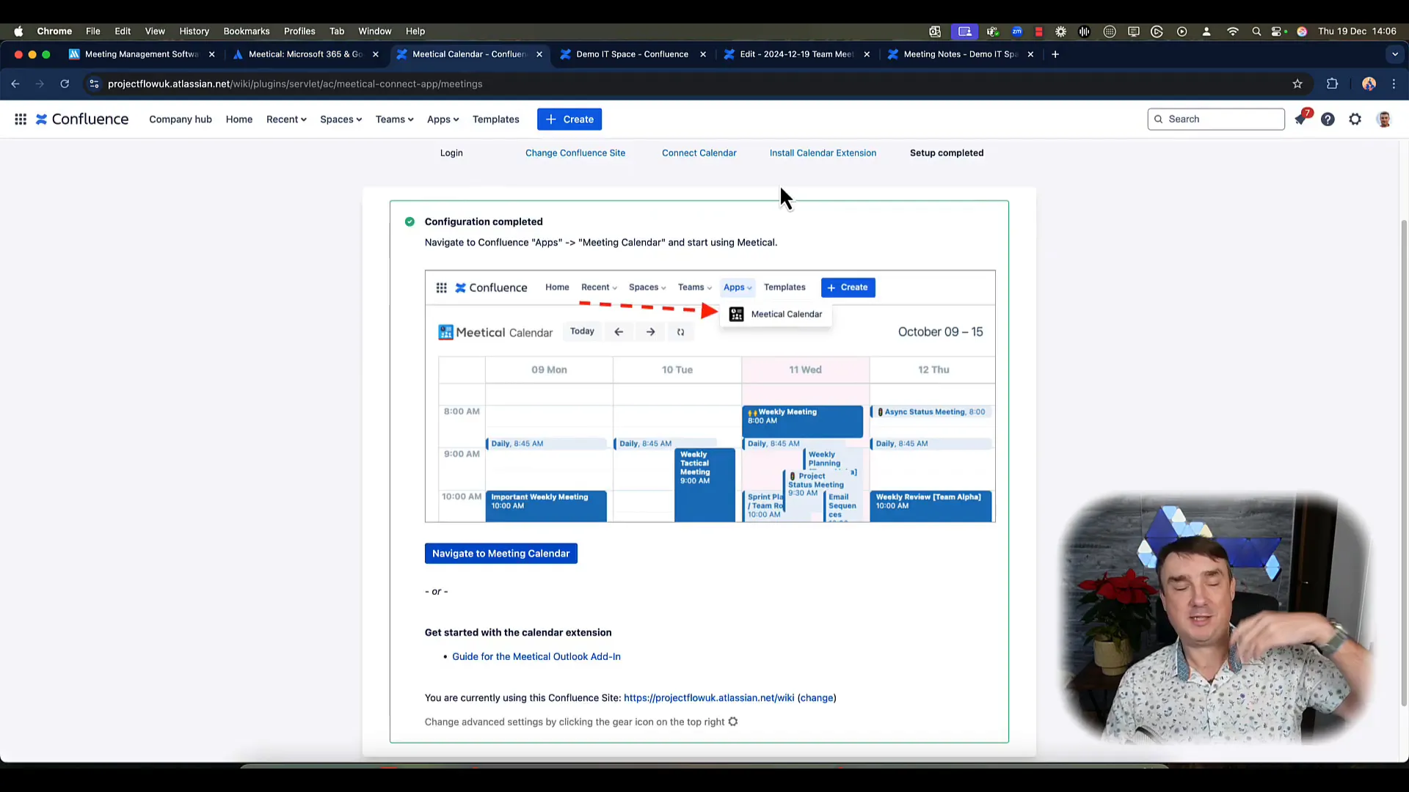Click the Install Calendar Extension step
Viewport: 1409px width, 792px height.
[823, 152]
